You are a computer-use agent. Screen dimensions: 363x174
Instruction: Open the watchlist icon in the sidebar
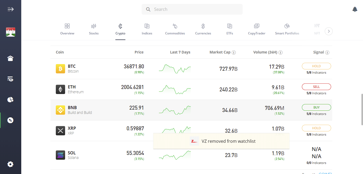pyautogui.click(x=10, y=79)
